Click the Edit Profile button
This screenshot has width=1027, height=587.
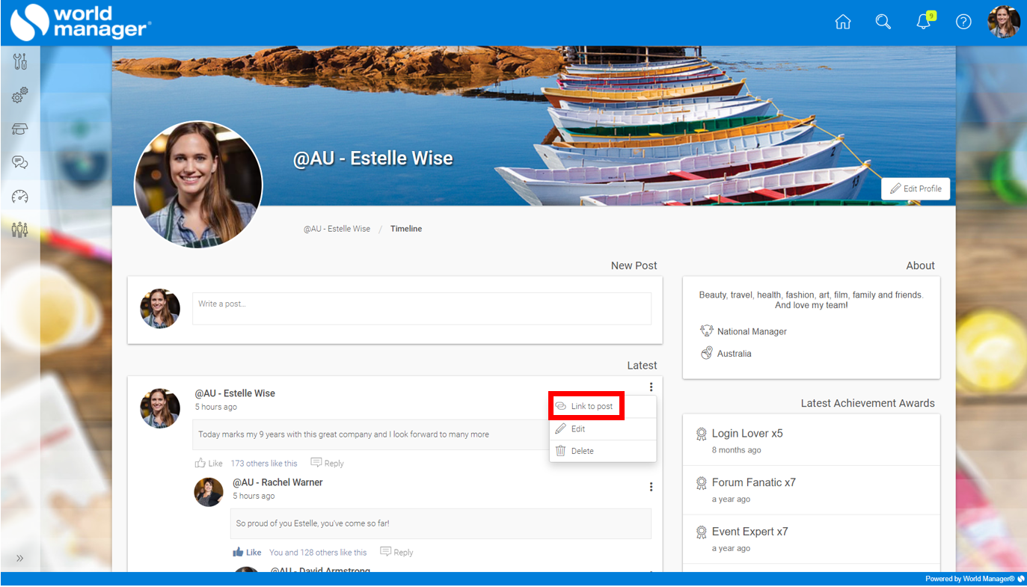(x=916, y=189)
